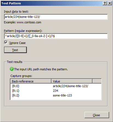Screen dimensions: 113x122
Task: Click the help question mark button
Action: [105, 3]
